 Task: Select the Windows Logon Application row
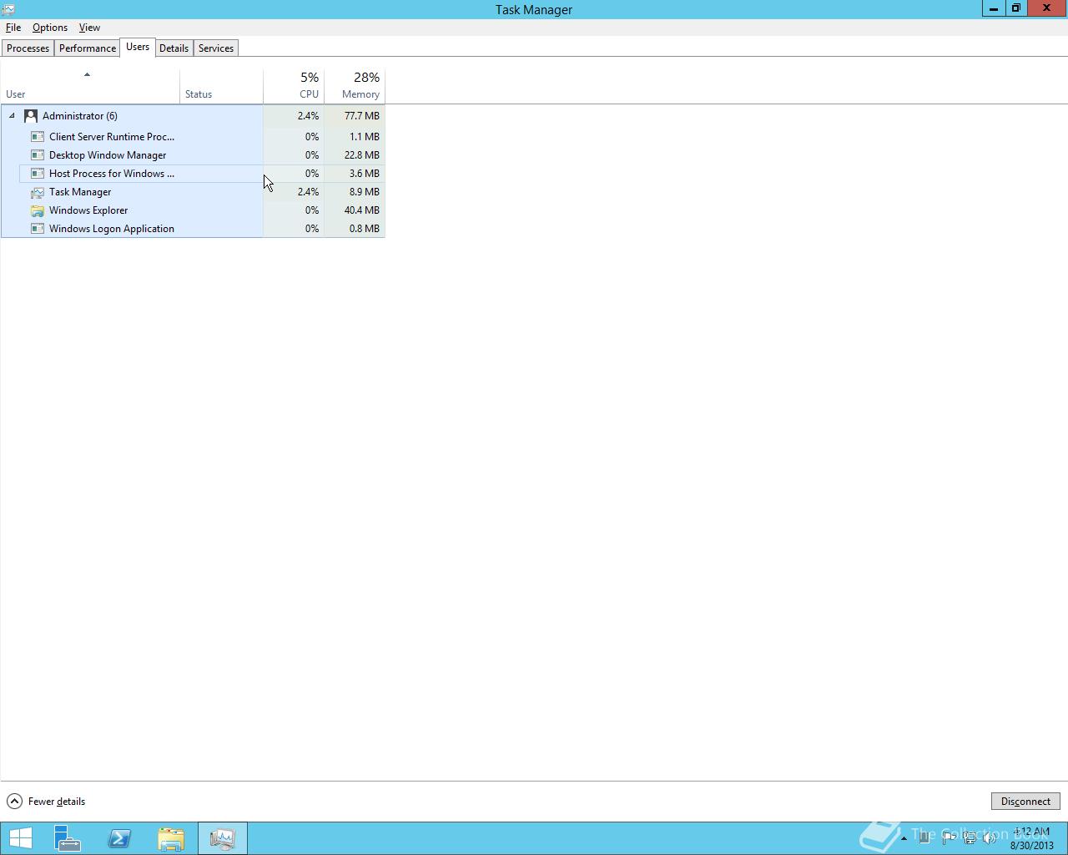pos(193,229)
